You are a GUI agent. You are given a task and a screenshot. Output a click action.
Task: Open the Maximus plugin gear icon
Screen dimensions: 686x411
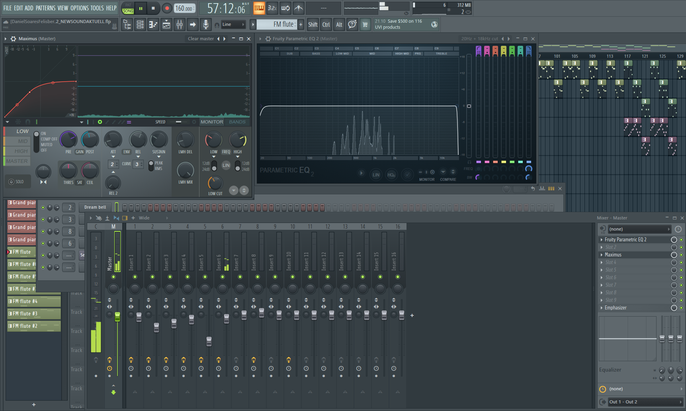13,39
